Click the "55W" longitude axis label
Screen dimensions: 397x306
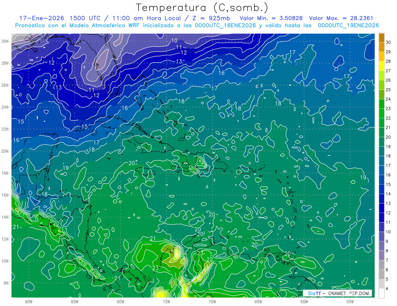point(350,302)
